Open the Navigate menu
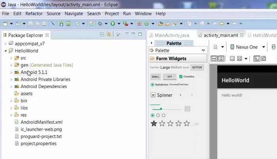The height and width of the screenshot is (159, 277). (74, 13)
